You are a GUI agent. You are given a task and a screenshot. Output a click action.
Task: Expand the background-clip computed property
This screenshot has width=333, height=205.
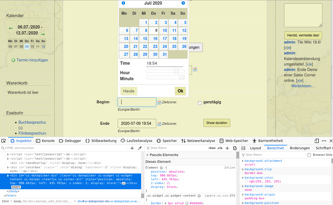(243, 169)
